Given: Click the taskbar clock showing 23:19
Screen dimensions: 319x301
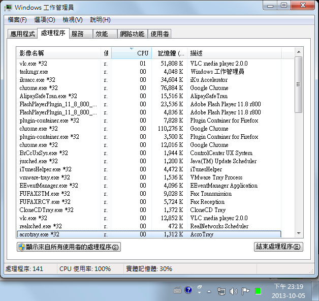Looking at the screenshot, I should tap(289, 291).
